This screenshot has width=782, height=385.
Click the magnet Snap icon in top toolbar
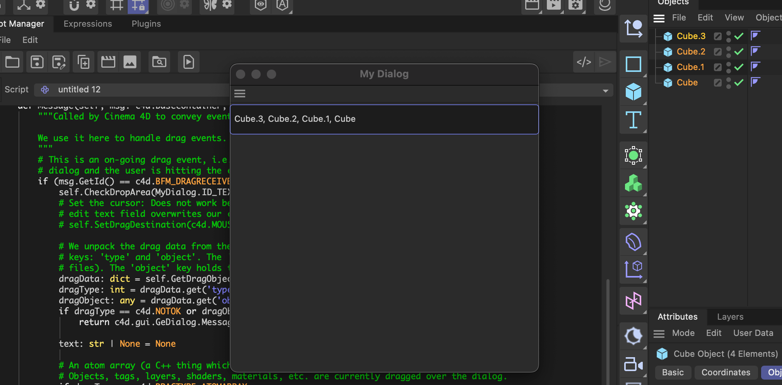pyautogui.click(x=74, y=5)
